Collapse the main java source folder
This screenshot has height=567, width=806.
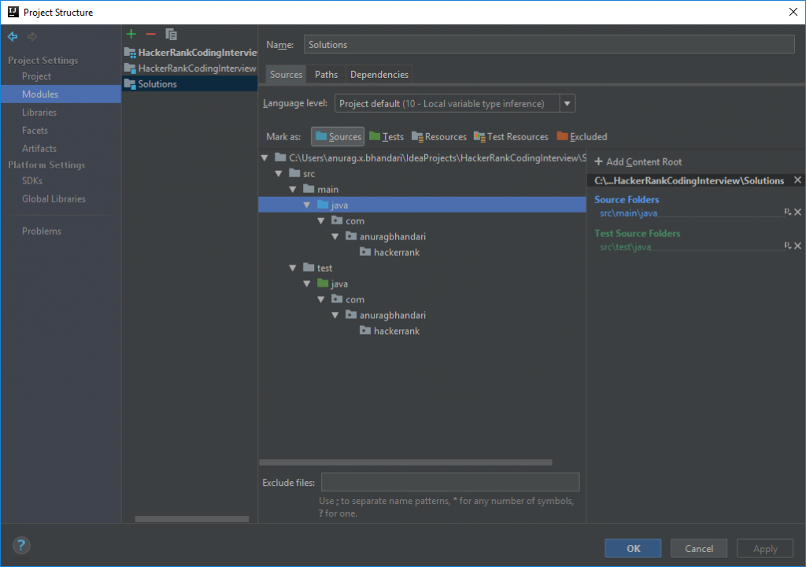point(307,206)
